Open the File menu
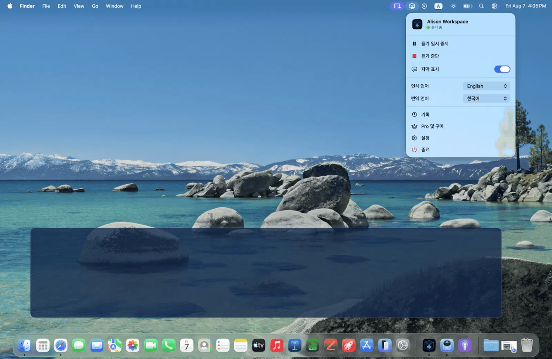Image resolution: width=552 pixels, height=359 pixels. tap(46, 6)
